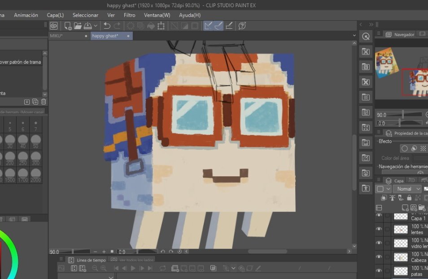Select the tone effect dotted icon
Image resolution: width=428 pixels, height=279 pixels.
point(423,148)
